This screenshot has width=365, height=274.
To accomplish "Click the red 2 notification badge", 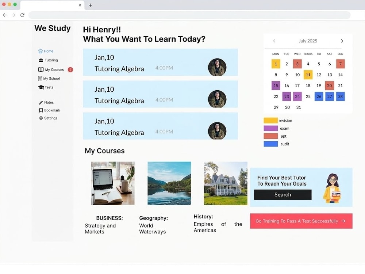I will point(70,70).
